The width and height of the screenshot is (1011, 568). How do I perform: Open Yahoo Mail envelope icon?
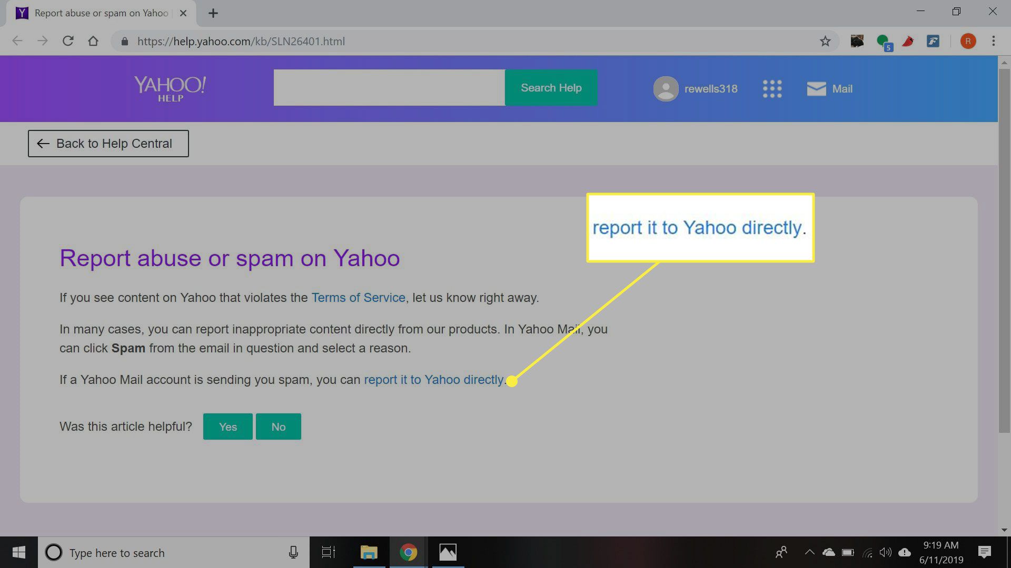click(816, 89)
